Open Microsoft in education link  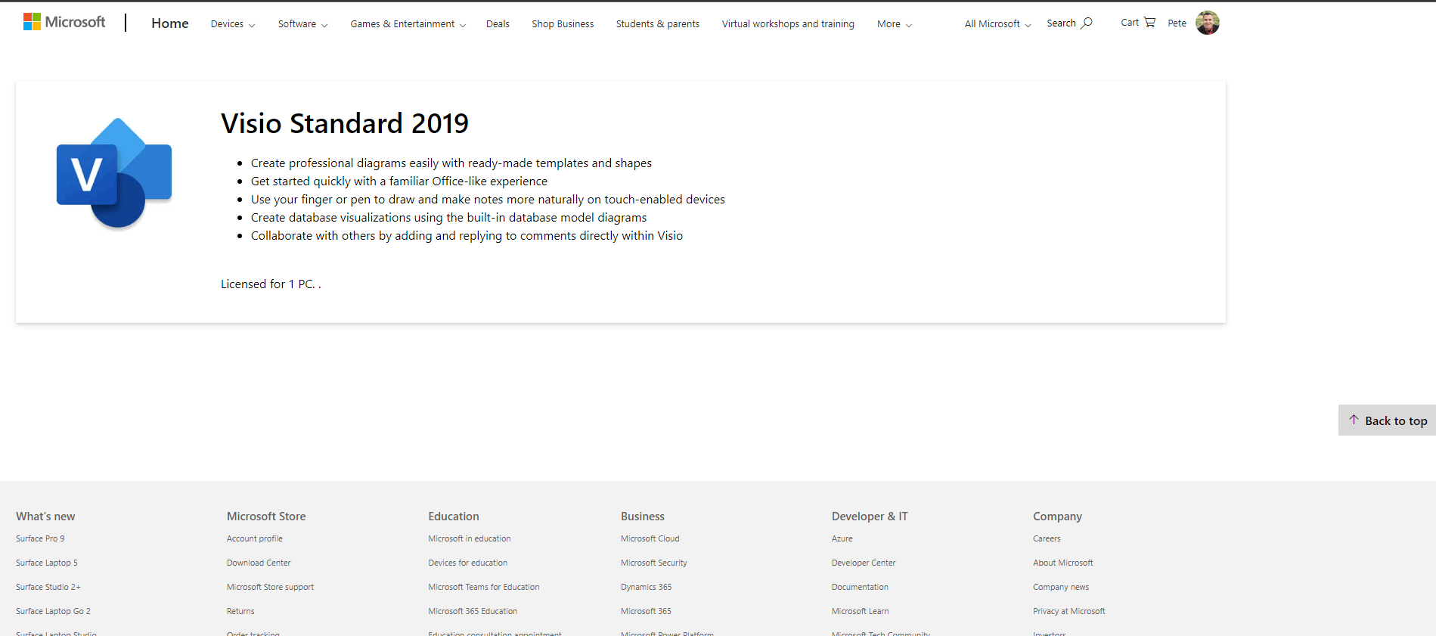470,538
